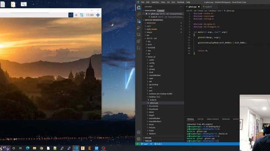270x151 pixels.
Task: Open the Explorer panel more actions ellipsis
Action: pyautogui.click(x=181, y=7)
